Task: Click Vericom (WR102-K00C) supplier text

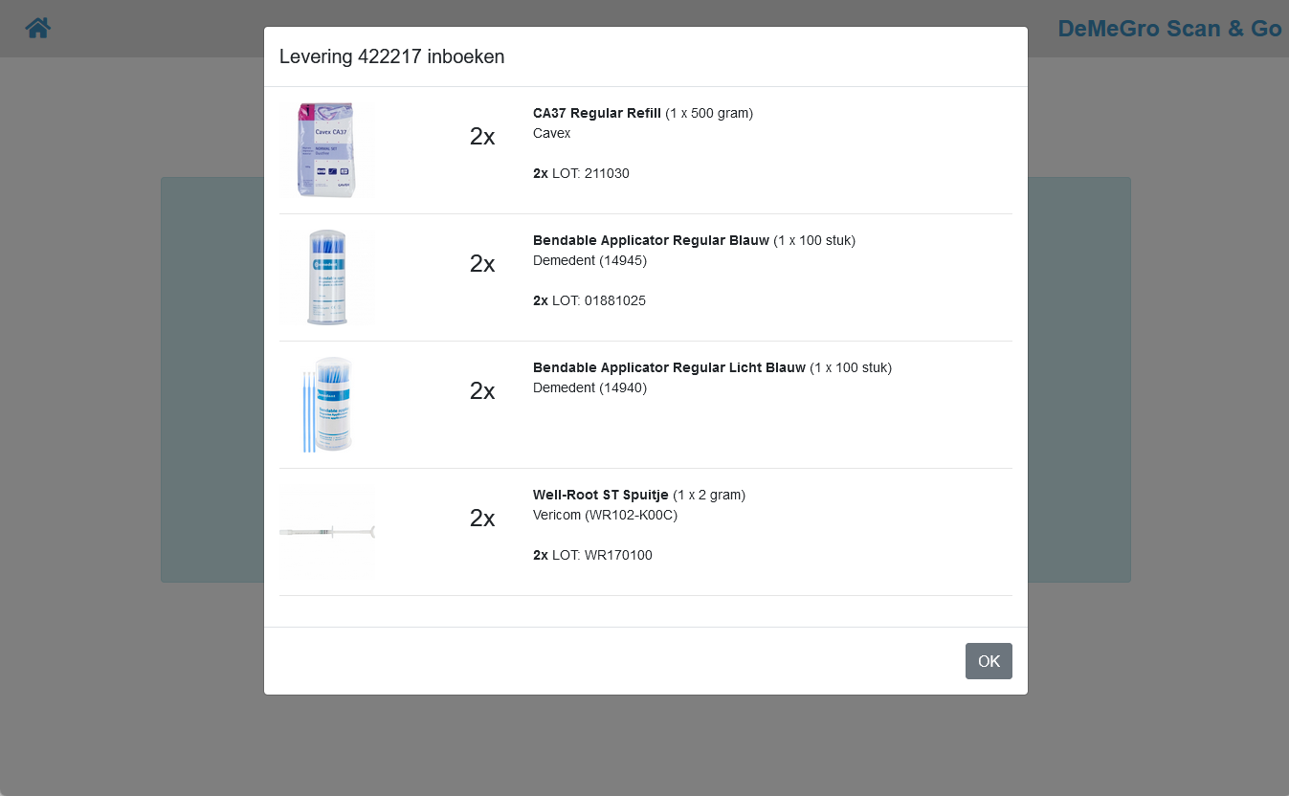Action: pyautogui.click(x=605, y=515)
